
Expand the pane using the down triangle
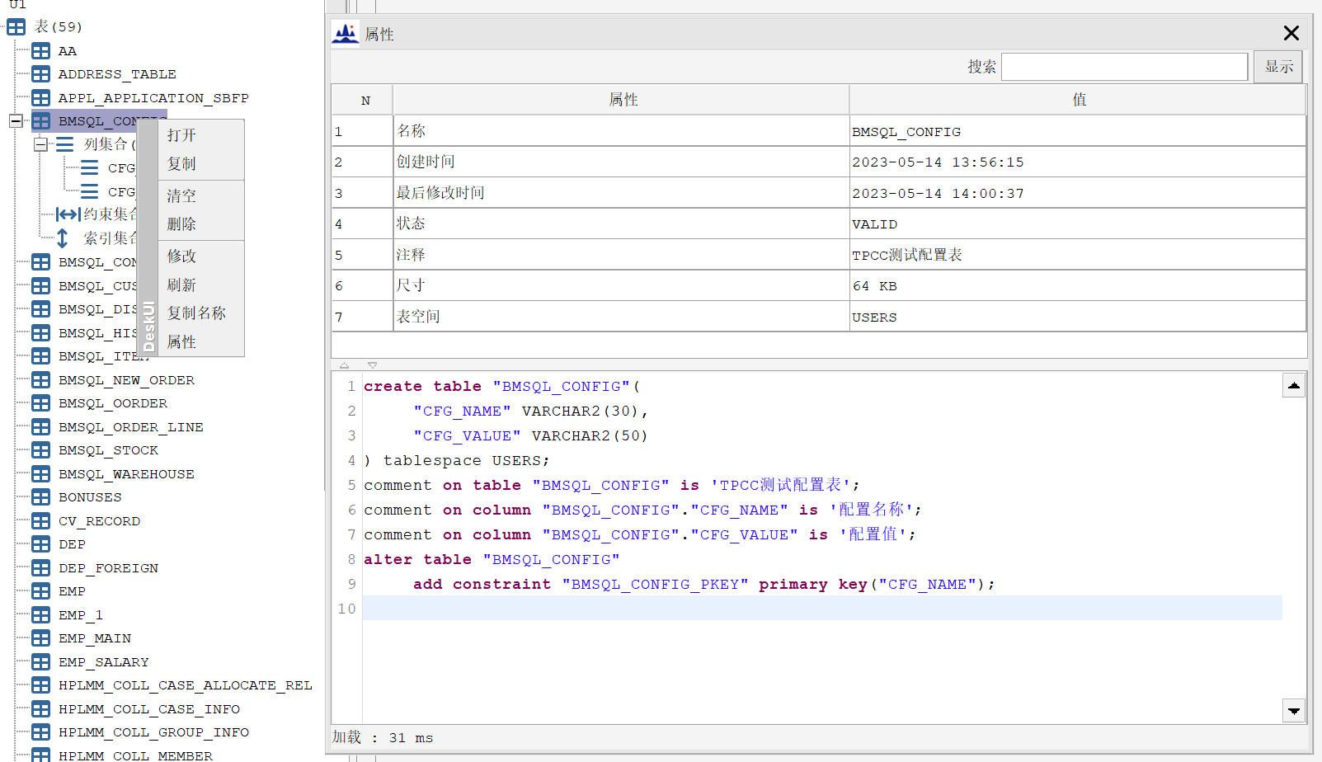373,365
